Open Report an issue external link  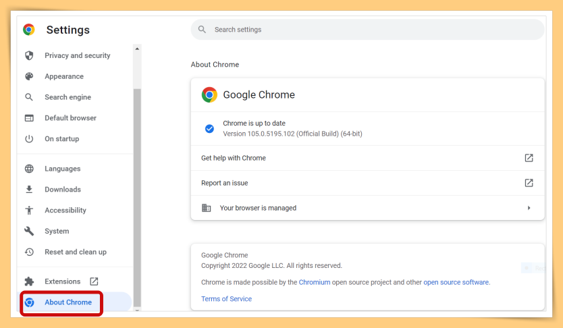pos(529,183)
